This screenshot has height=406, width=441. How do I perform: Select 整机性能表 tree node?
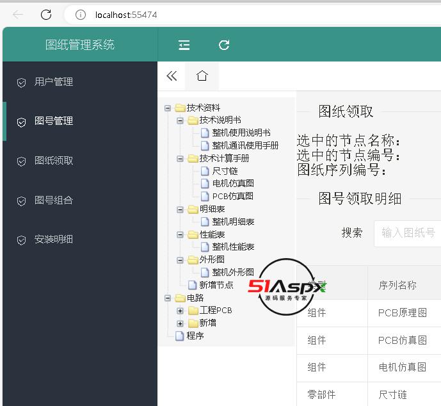pos(233,247)
